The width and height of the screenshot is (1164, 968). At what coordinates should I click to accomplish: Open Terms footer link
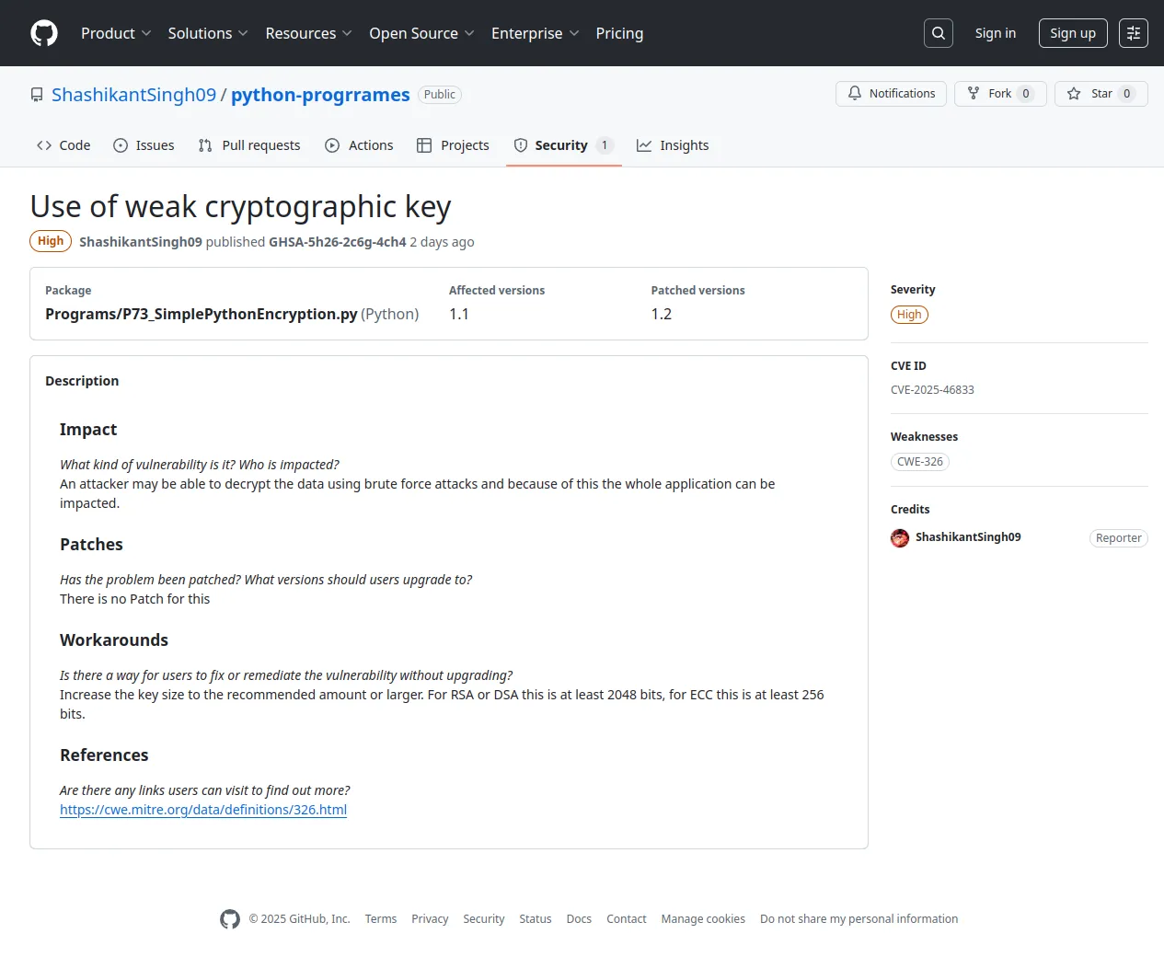pos(381,919)
